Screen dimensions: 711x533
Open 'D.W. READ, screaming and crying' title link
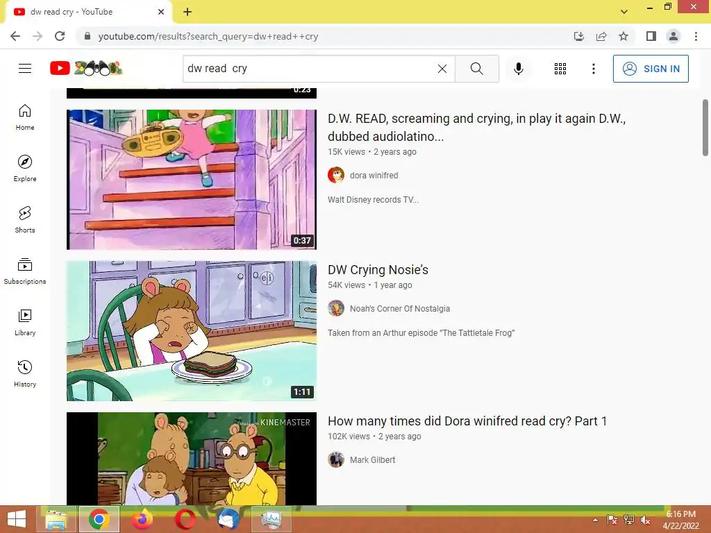point(476,128)
